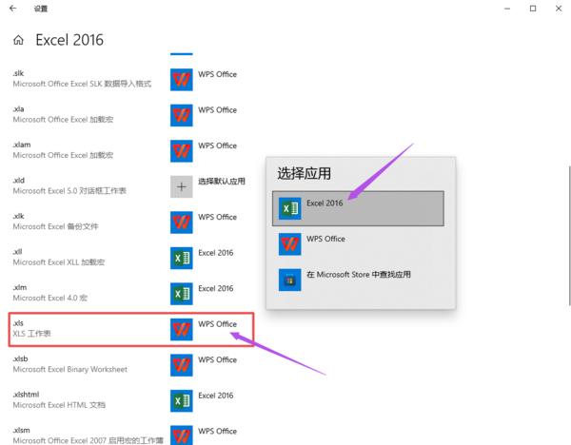Image resolution: width=571 pixels, height=445 pixels.
Task: Click WPS Office label for .slk
Action: (217, 74)
